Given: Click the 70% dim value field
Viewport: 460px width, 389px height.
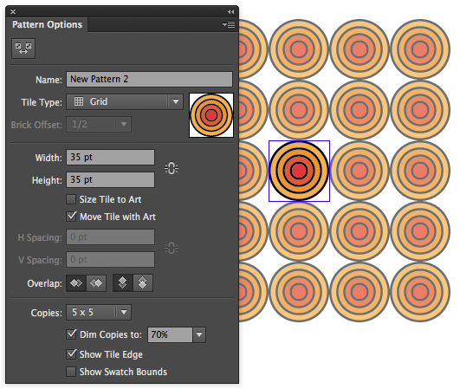Looking at the screenshot, I should click(170, 334).
